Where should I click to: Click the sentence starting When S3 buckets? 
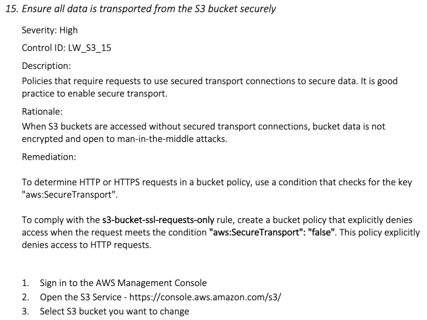click(203, 133)
